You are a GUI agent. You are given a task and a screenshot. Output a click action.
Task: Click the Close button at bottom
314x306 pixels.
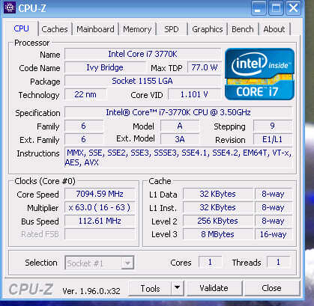(271, 288)
